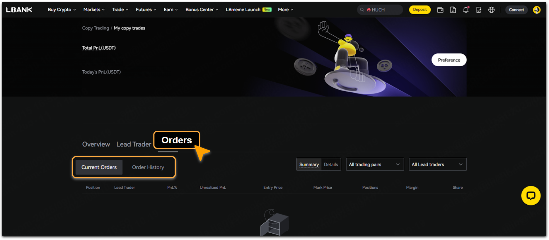Click the mobile app download icon
This screenshot has height=240, width=549.
click(x=479, y=10)
